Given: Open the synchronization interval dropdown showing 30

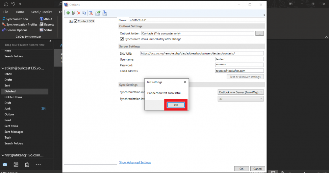Looking at the screenshot, I should [x=241, y=99].
